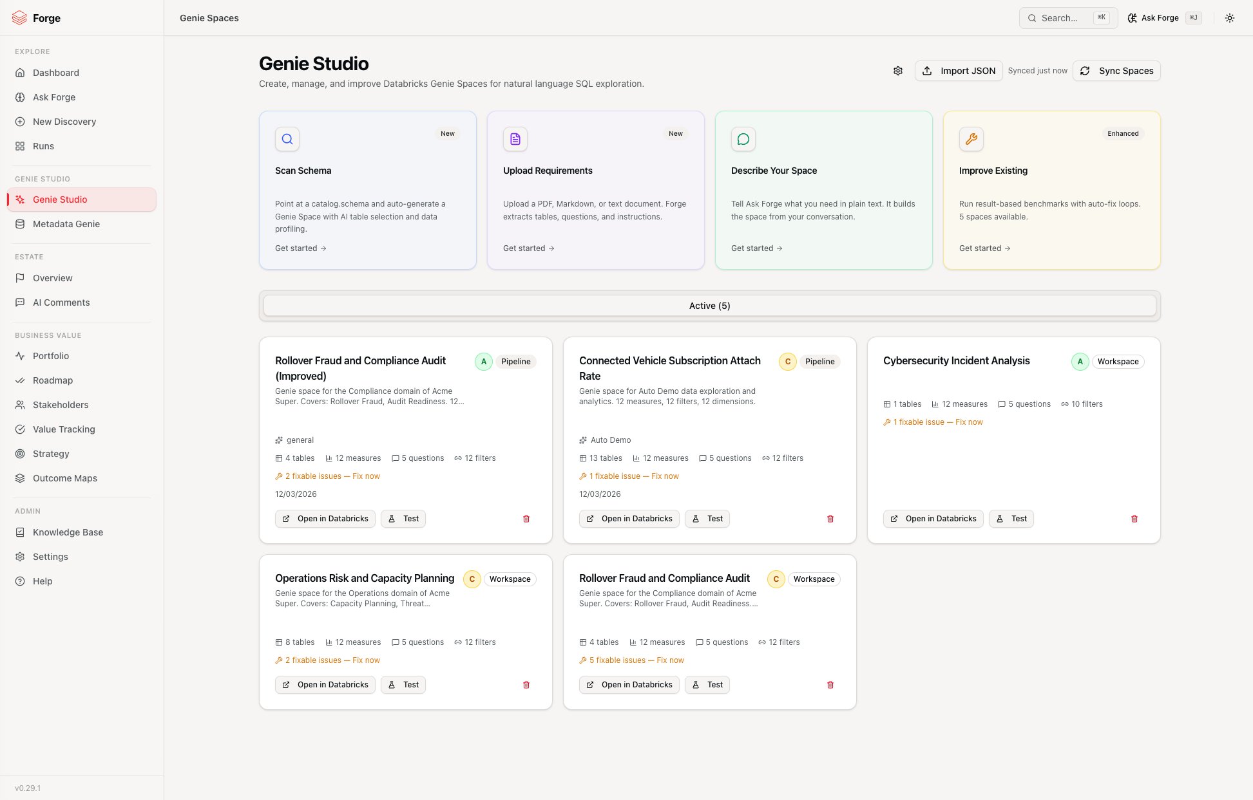This screenshot has width=1253, height=800.
Task: Go to Runs page
Action: point(81,146)
